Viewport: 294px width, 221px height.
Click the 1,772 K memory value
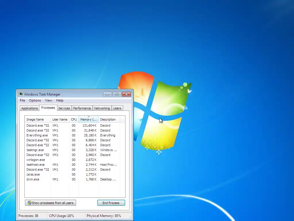91,174
